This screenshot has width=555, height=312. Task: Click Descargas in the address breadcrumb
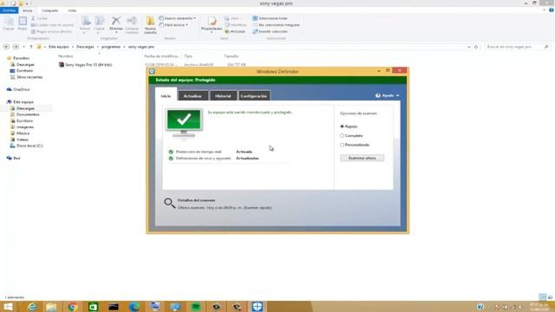[85, 47]
